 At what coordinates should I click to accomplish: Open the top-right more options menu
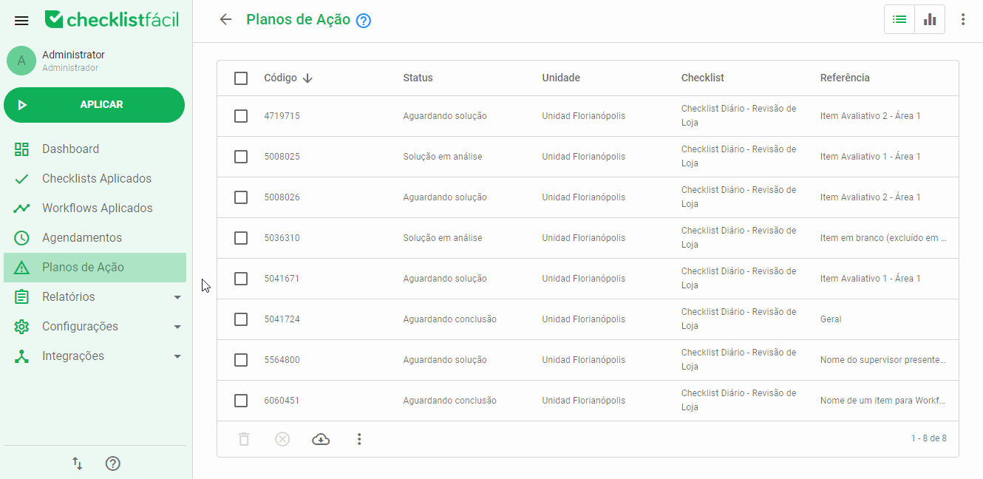point(963,19)
